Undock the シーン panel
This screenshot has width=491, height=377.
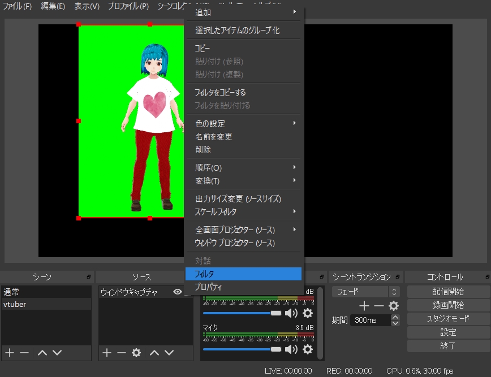89,277
